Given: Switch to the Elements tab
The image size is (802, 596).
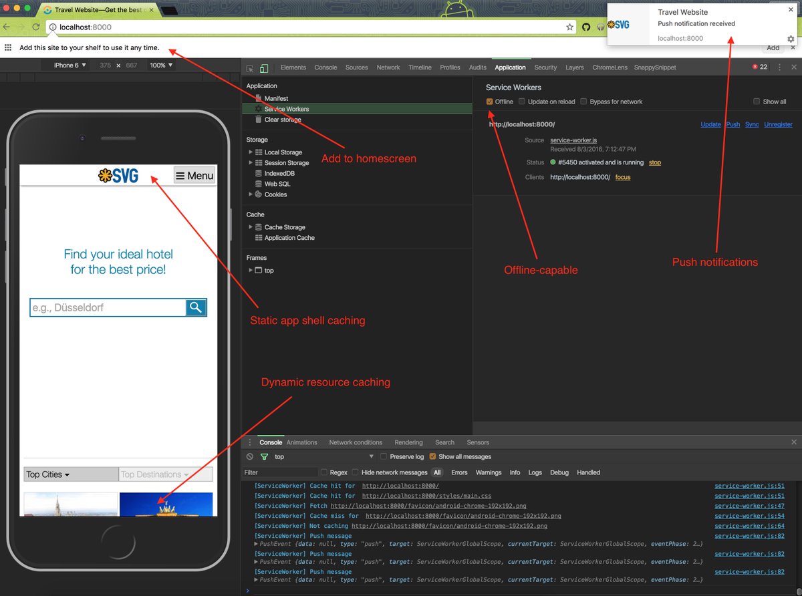Looking at the screenshot, I should point(293,67).
